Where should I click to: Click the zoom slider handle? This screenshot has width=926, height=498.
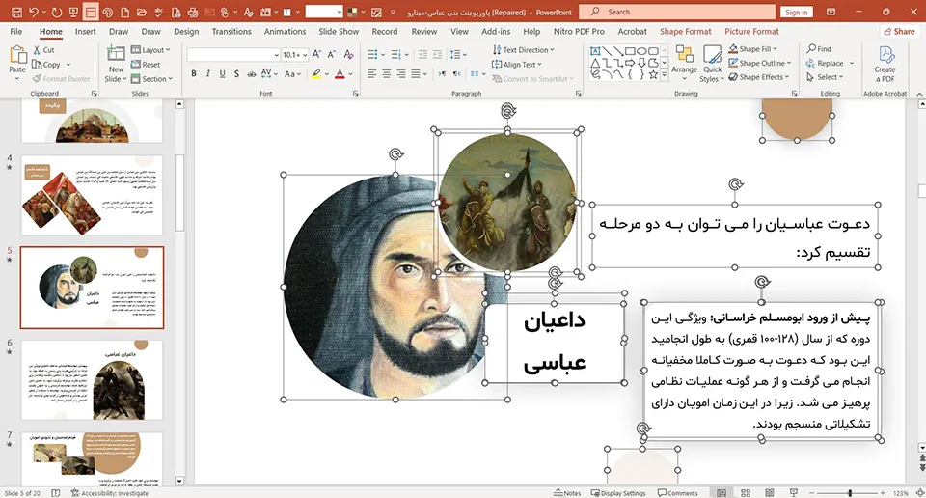point(850,492)
